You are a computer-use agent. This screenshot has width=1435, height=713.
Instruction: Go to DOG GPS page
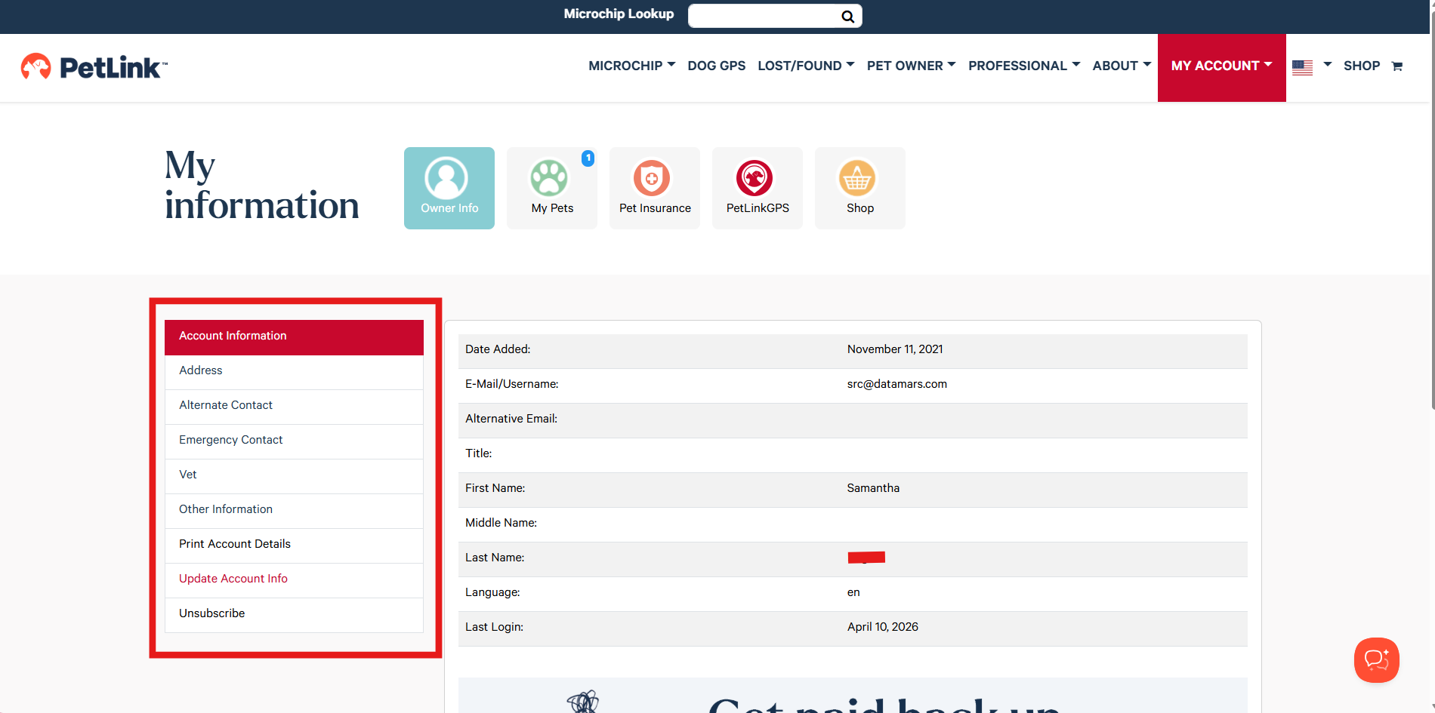click(716, 66)
